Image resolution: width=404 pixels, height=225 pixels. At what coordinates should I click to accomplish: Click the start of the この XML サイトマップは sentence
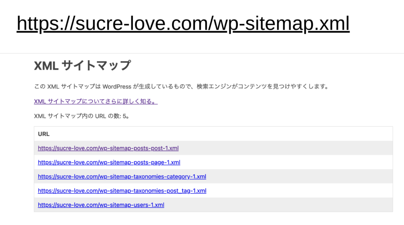[39, 87]
